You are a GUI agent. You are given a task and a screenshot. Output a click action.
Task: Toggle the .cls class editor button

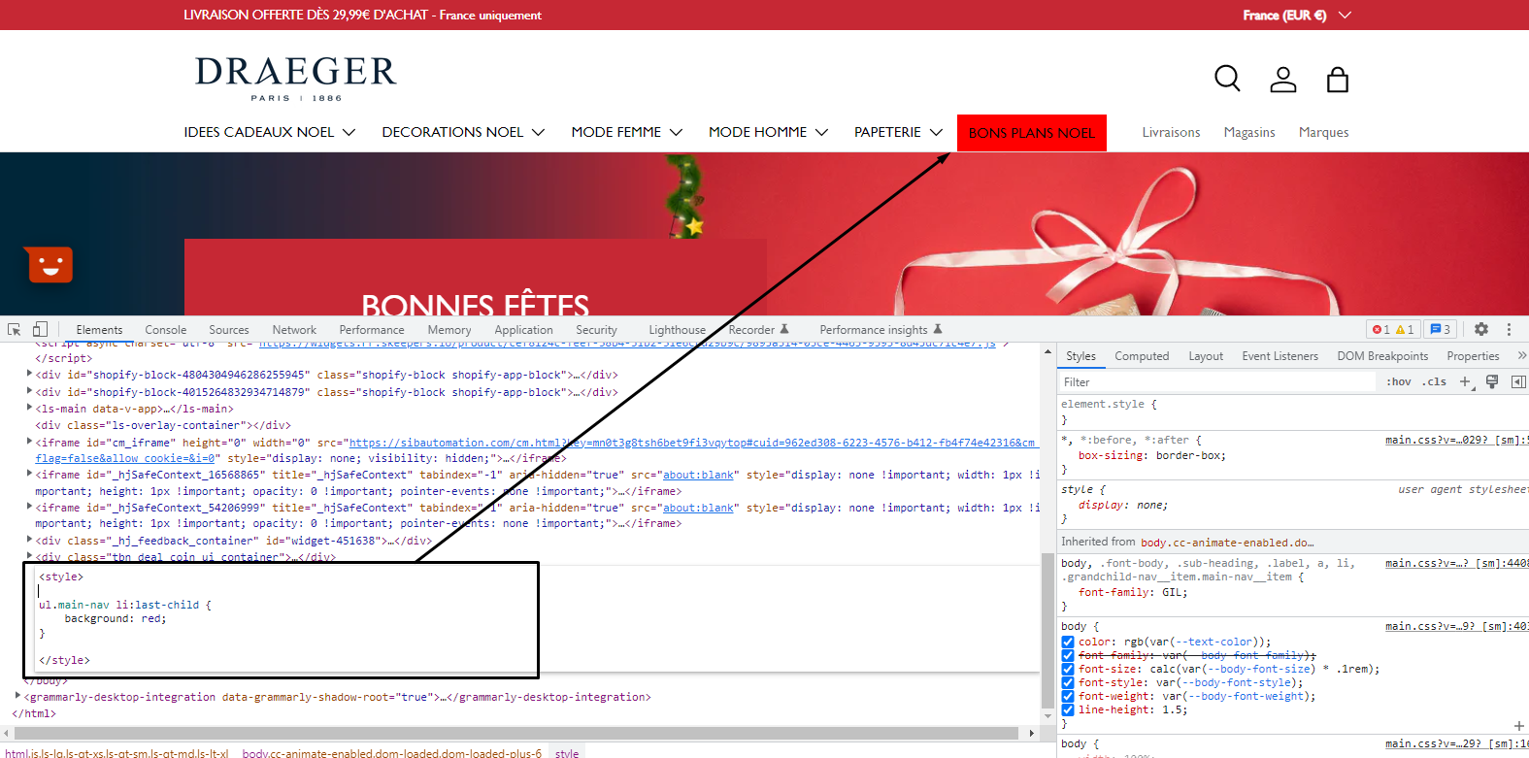click(x=1434, y=381)
